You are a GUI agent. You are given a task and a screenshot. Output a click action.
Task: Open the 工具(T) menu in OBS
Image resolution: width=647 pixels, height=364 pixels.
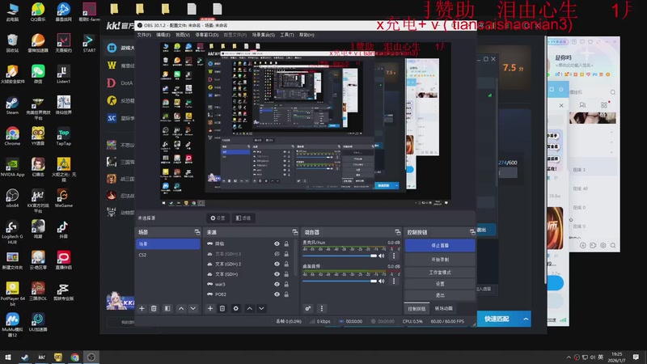click(287, 35)
